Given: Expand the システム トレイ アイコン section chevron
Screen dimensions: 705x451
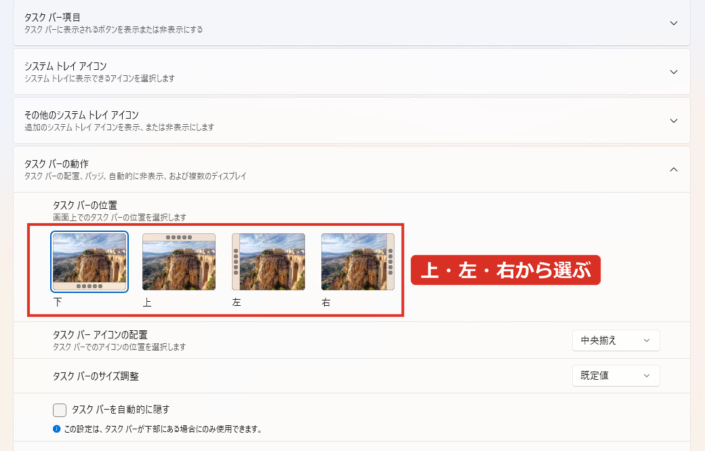Looking at the screenshot, I should point(674,72).
